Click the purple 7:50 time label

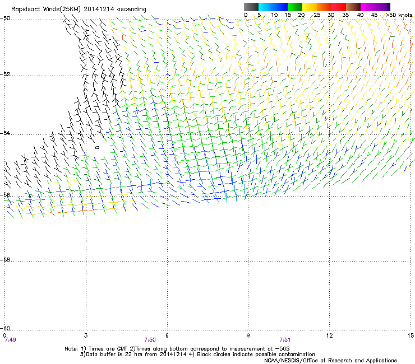tap(150, 340)
